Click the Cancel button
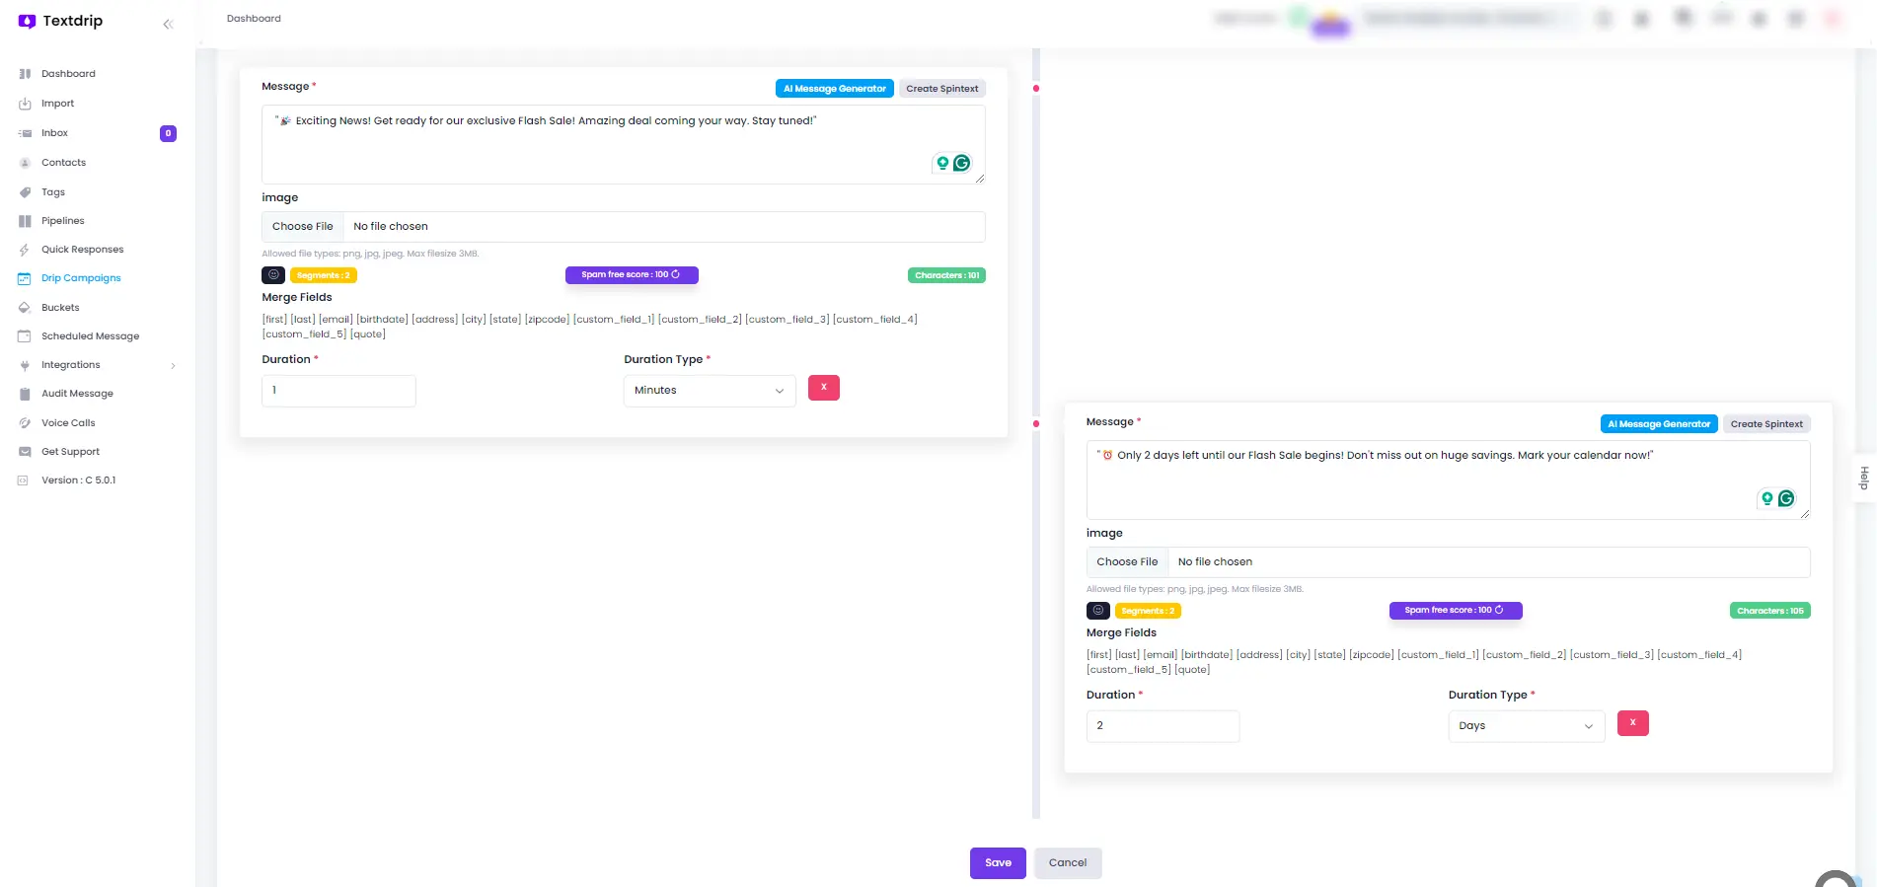This screenshot has width=1877, height=887. pos(1067,863)
